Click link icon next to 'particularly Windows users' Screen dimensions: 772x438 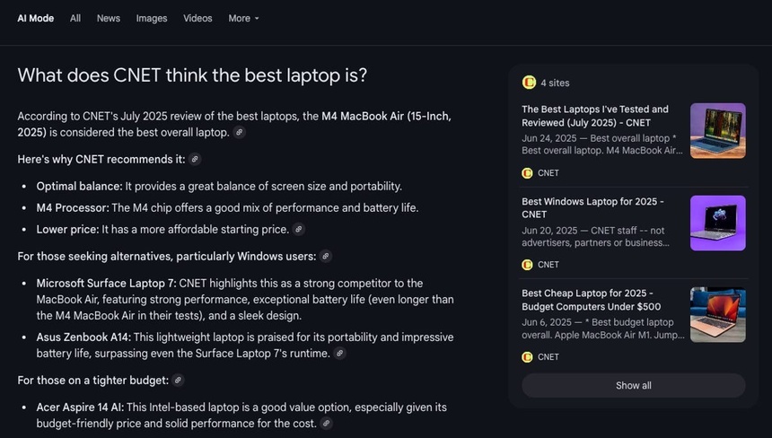326,256
